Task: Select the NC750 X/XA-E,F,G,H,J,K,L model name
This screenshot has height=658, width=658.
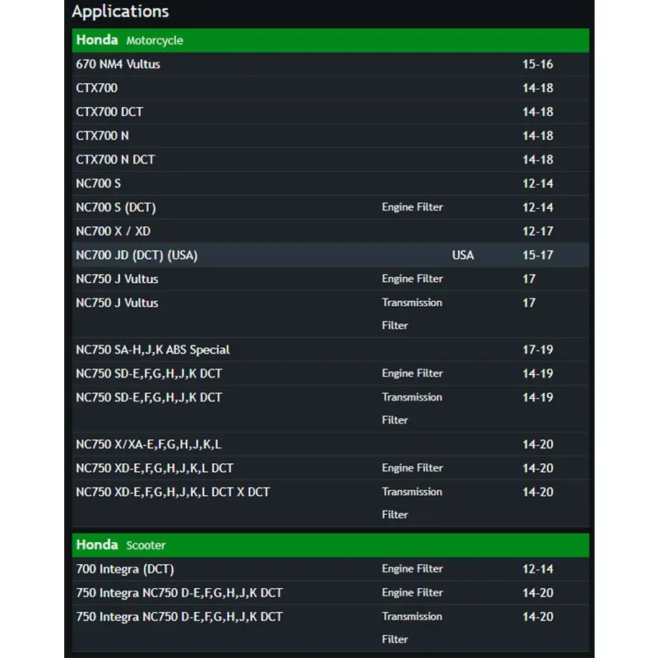Action: click(149, 444)
